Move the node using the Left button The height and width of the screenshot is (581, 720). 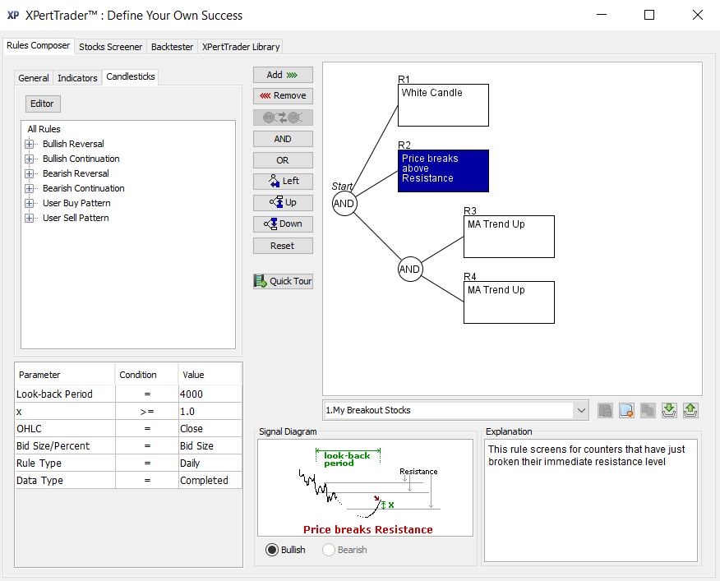[283, 182]
